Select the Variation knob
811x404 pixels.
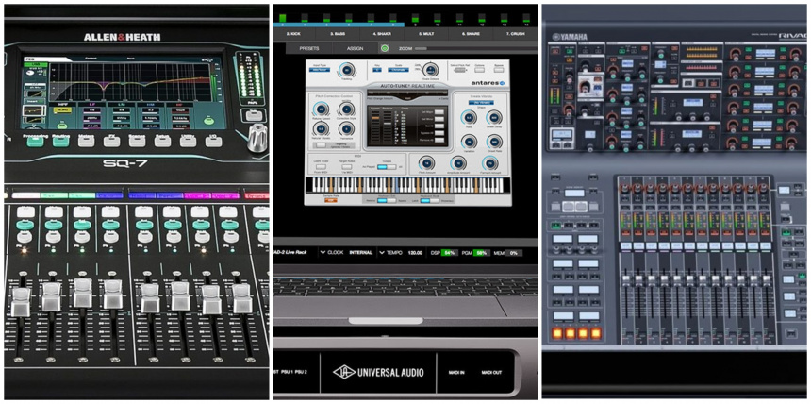(x=469, y=142)
